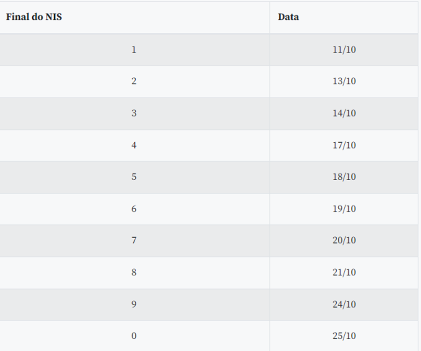Select the NIS final digit 6 cell
The height and width of the screenshot is (351, 421).
tap(134, 209)
